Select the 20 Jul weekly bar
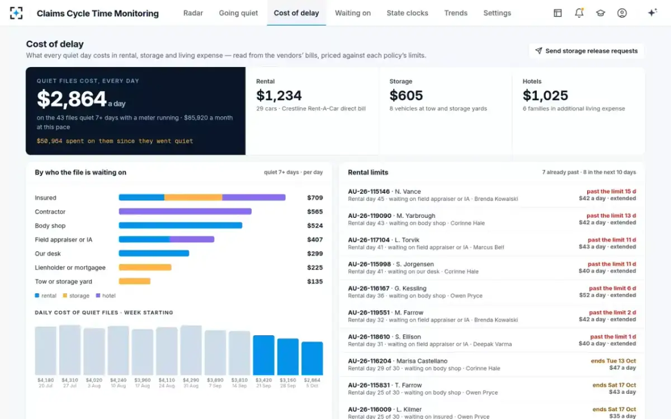Screen dimensions: 671x419 45,351
